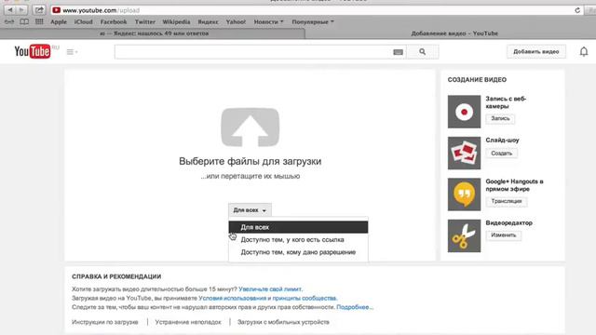Select Для всех in the dropdown list
596x335 pixels.
click(298, 227)
